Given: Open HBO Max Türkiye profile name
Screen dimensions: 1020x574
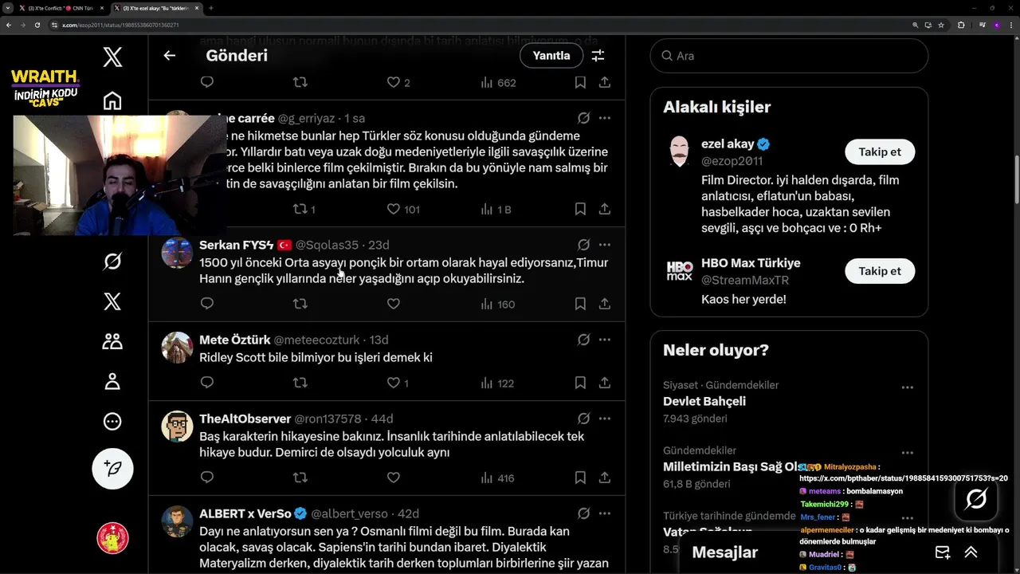Looking at the screenshot, I should [x=751, y=262].
